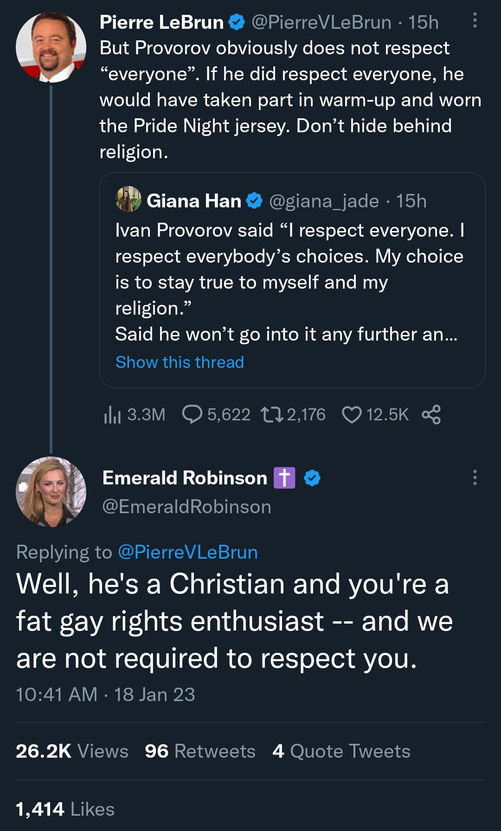
Task: Open Emerald Robinson's profile picture
Action: point(51,492)
